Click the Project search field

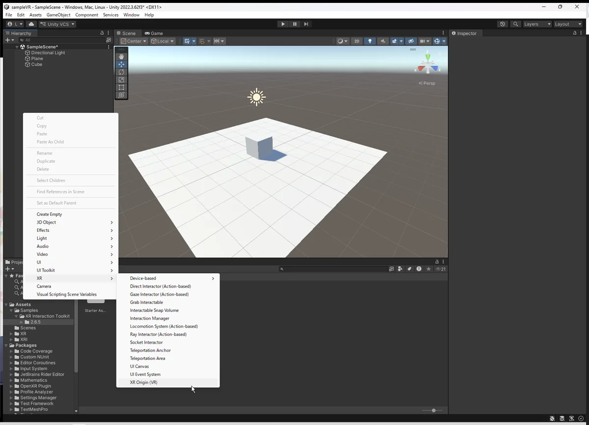[334, 269]
